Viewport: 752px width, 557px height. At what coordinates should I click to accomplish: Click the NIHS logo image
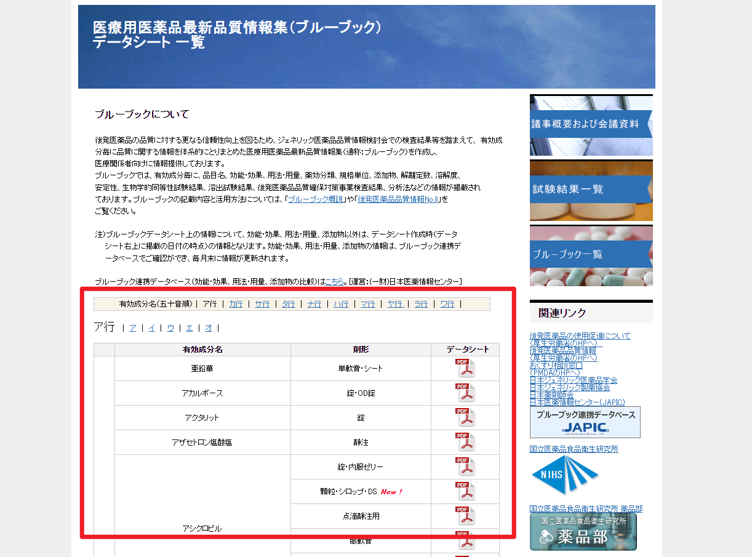coord(565,475)
